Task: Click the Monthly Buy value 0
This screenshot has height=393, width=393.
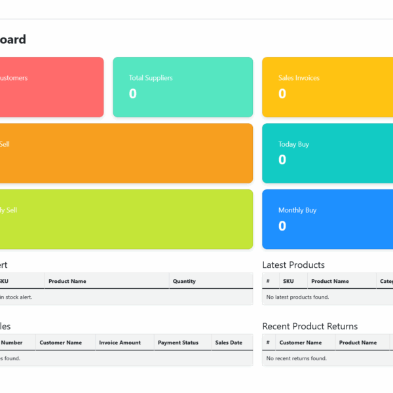Action: 282,226
